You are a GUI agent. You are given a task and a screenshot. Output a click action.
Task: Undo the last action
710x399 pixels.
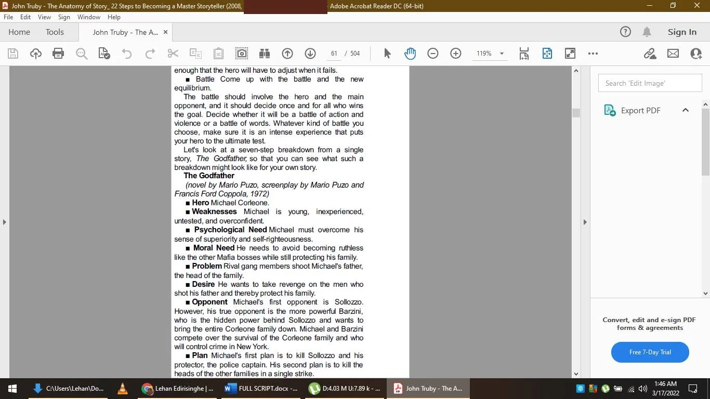pos(127,54)
